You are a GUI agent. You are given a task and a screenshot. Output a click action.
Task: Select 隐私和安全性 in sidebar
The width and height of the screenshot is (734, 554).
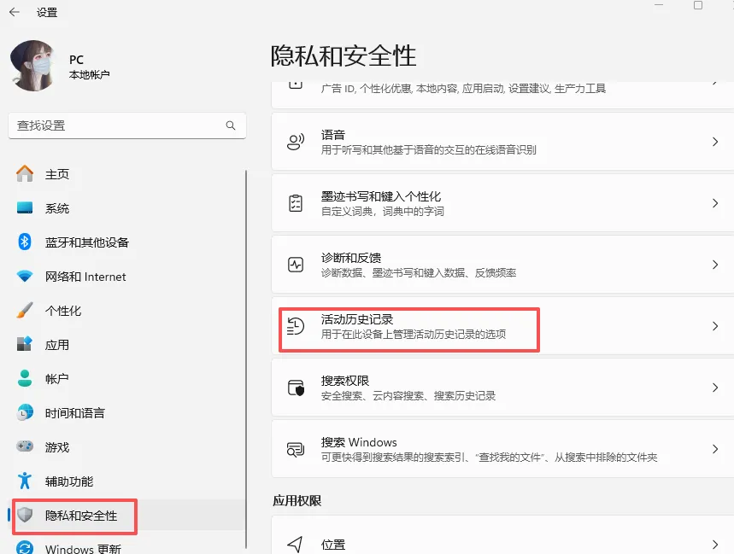click(x=127, y=516)
